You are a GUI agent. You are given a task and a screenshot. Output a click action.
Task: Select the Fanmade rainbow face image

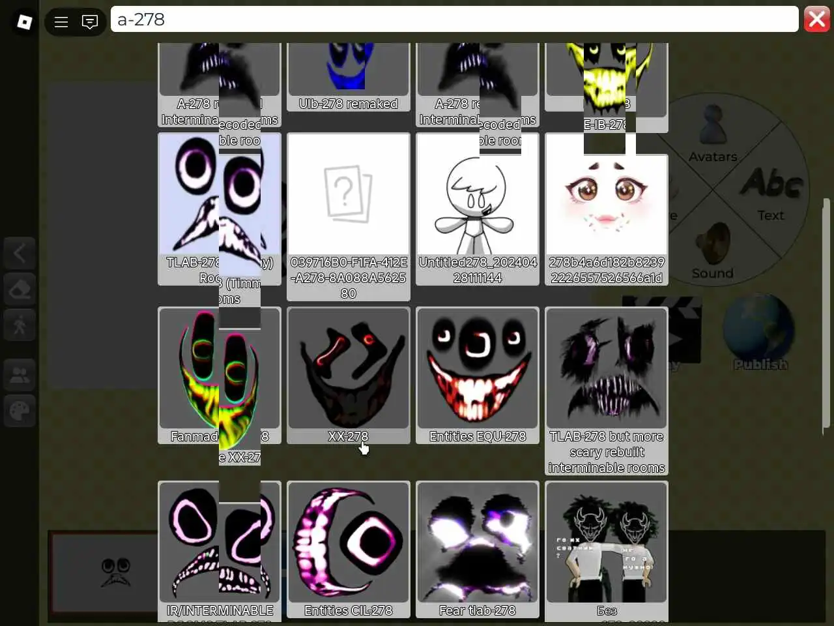[x=220, y=375]
